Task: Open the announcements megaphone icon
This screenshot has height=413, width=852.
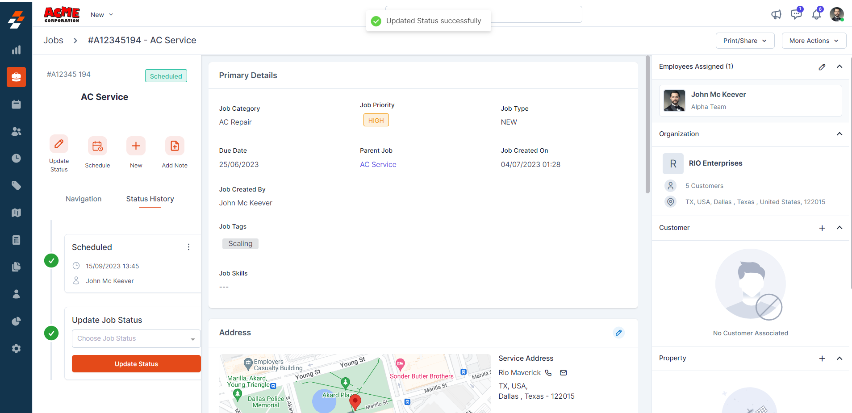Action: coord(776,14)
